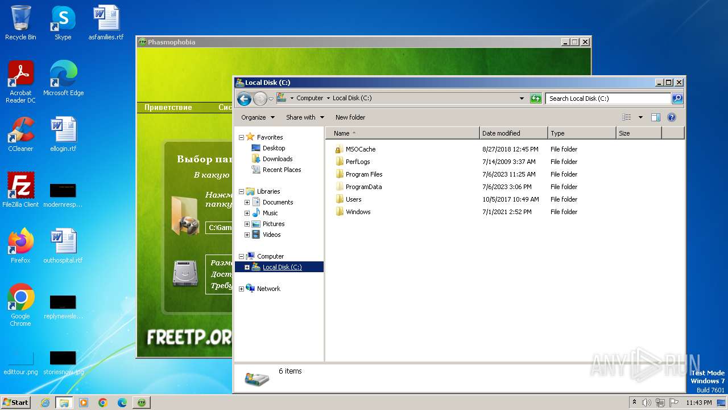The image size is (728, 410).
Task: Open CCleaner desktop shortcut
Action: point(20,134)
